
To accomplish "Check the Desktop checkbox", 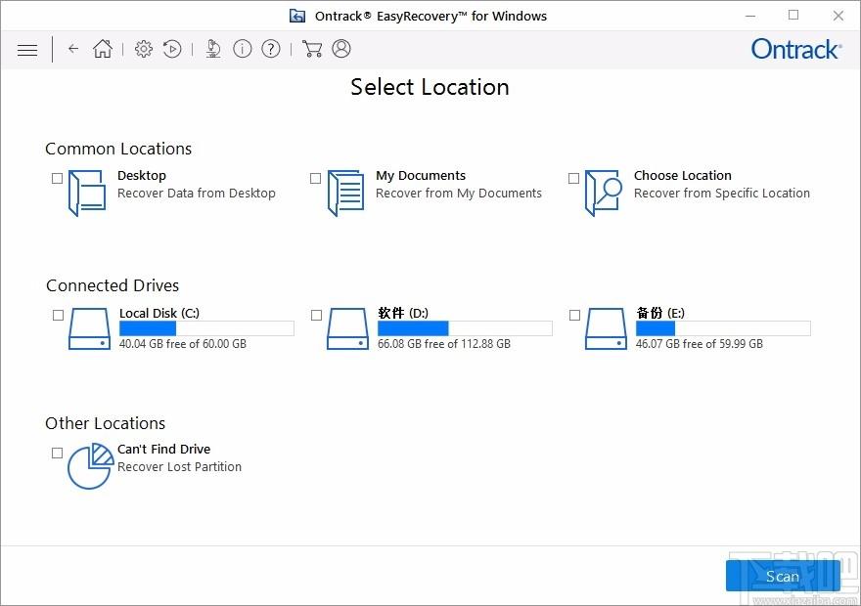I will 57,178.
